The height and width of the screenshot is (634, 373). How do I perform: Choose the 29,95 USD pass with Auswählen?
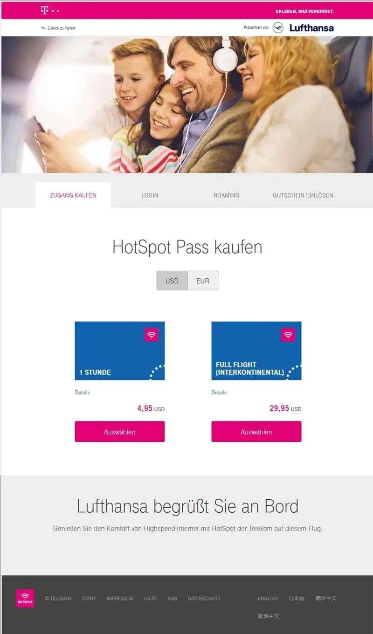click(x=256, y=432)
